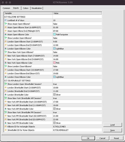The width and height of the screenshot is (125, 142).
Task: Go to the Visualization tab
Action: click(x=37, y=8)
